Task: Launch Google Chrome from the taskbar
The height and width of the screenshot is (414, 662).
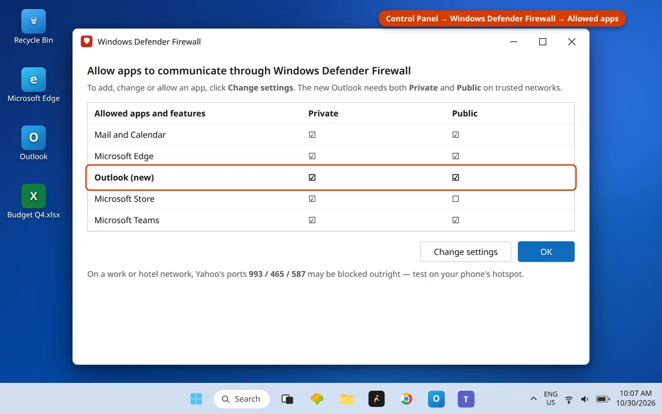Action: click(406, 398)
